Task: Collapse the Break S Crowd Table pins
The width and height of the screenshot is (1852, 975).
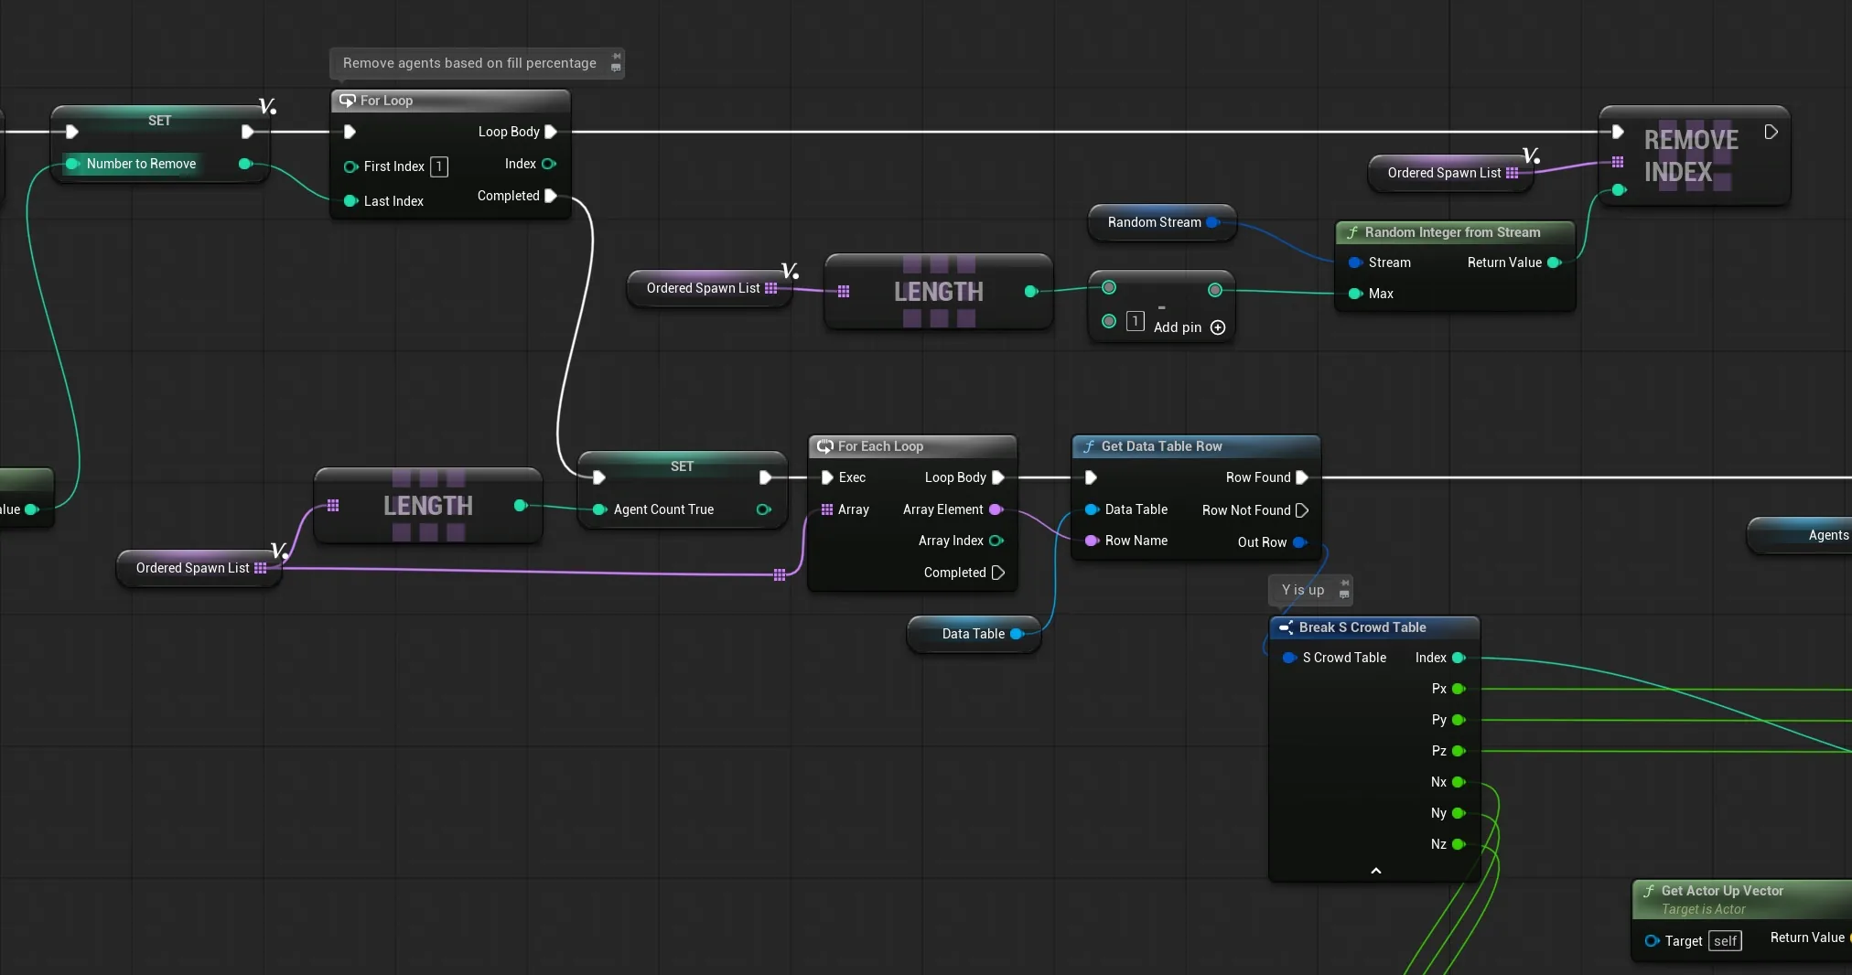Action: coord(1375,871)
